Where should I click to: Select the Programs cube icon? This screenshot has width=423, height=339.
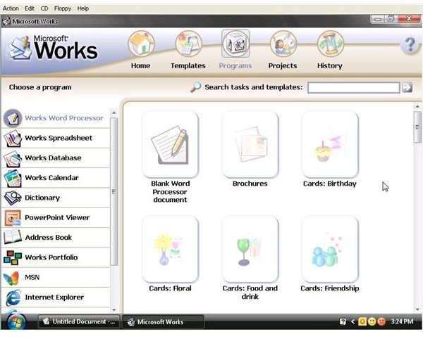235,44
